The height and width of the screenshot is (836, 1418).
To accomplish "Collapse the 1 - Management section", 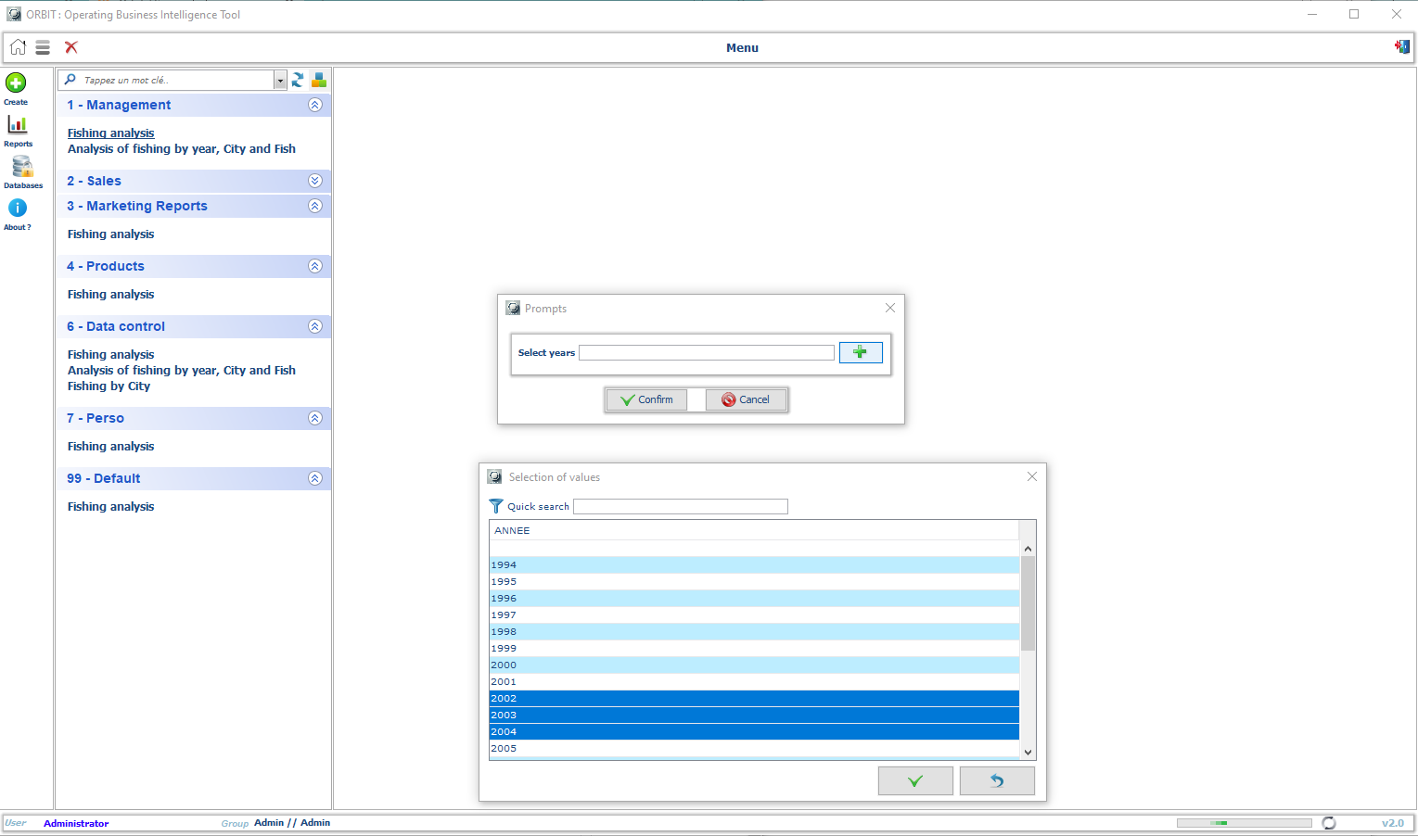I will point(315,105).
